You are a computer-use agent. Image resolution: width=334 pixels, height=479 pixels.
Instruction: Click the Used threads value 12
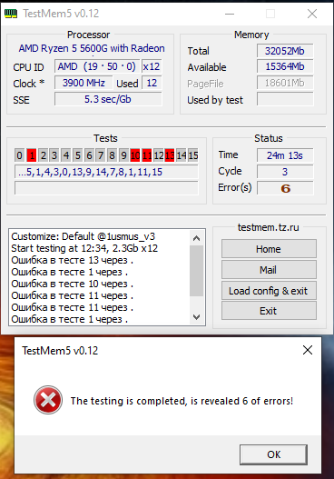(152, 83)
